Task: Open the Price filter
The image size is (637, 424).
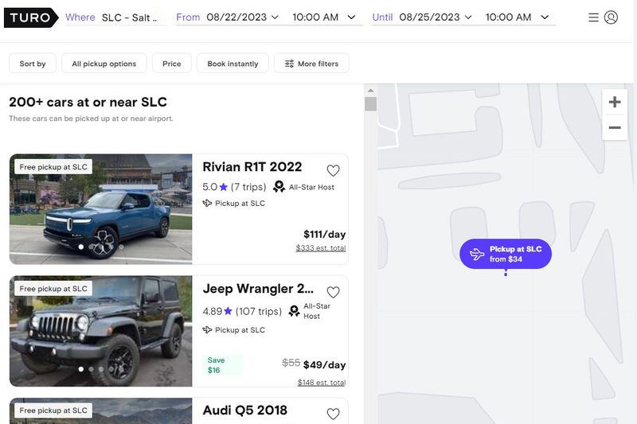Action: pyautogui.click(x=172, y=64)
